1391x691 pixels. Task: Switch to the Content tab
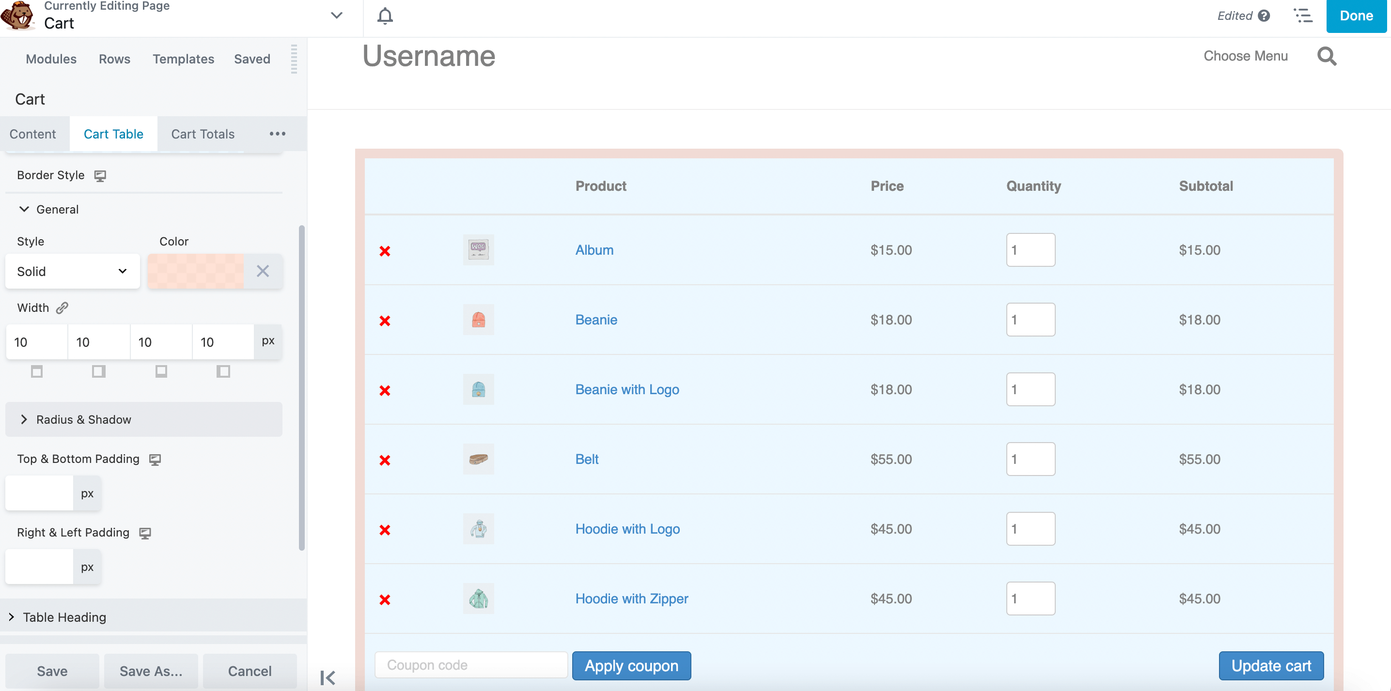coord(33,133)
